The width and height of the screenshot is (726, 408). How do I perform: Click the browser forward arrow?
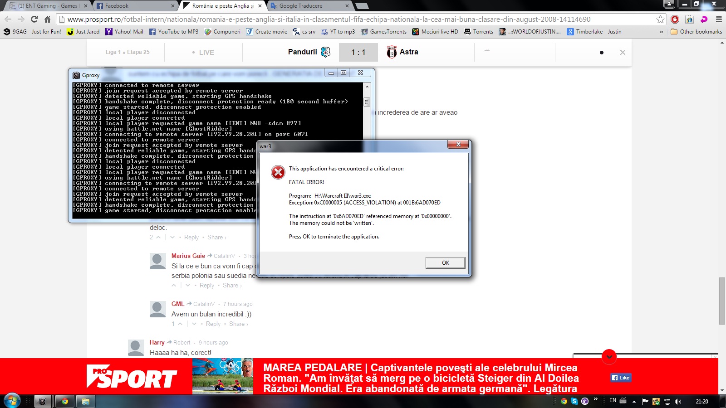click(21, 19)
